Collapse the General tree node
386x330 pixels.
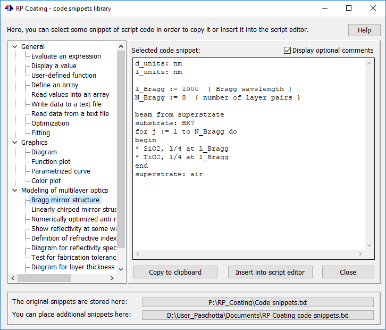(14, 47)
